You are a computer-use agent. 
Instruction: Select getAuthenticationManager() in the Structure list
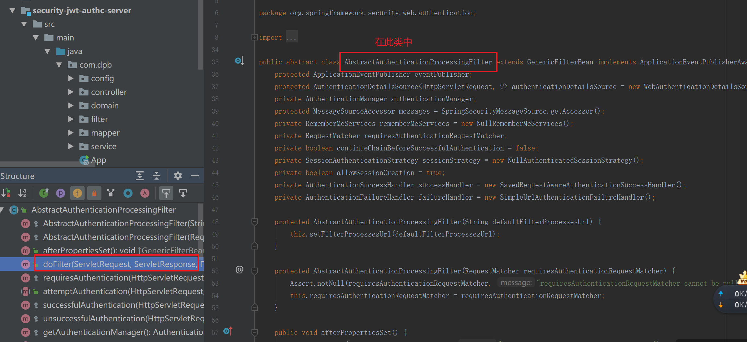coord(123,332)
